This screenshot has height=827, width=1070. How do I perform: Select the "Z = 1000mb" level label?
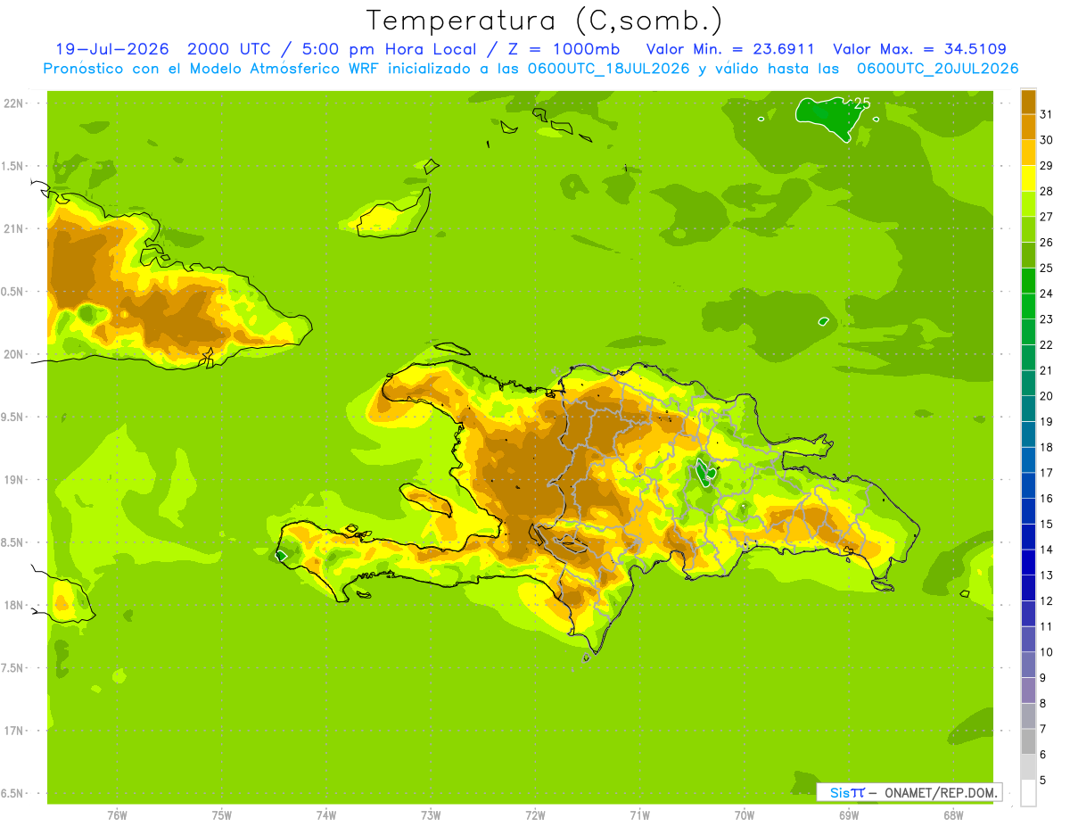coord(564,49)
